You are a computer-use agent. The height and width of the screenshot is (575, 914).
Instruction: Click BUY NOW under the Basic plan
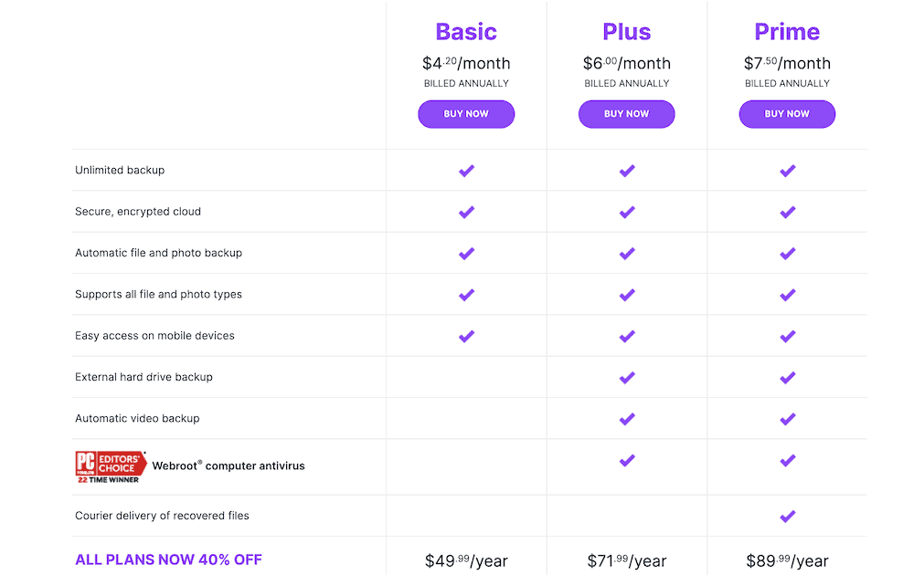point(466,114)
